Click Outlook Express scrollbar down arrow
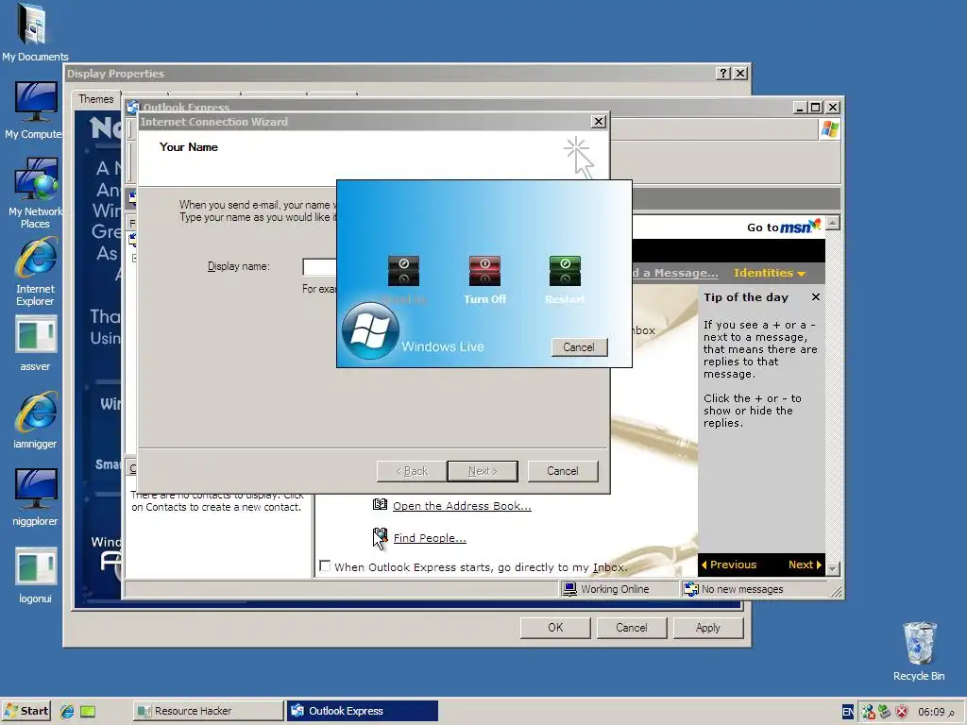The height and width of the screenshot is (725, 967). point(833,568)
